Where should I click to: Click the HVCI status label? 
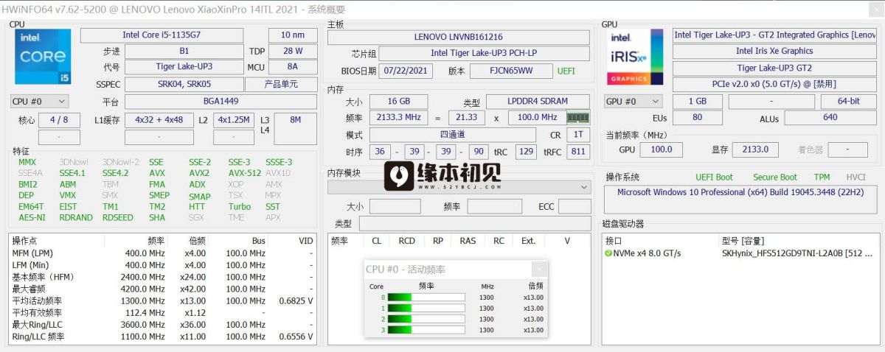coord(855,177)
